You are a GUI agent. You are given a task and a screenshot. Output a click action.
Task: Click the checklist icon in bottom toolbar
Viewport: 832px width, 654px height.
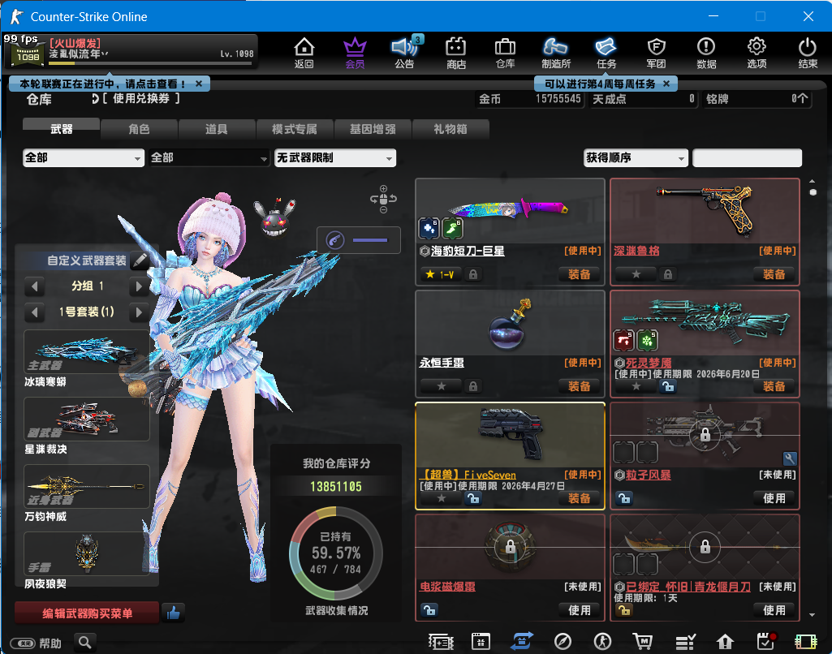pyautogui.click(x=685, y=643)
